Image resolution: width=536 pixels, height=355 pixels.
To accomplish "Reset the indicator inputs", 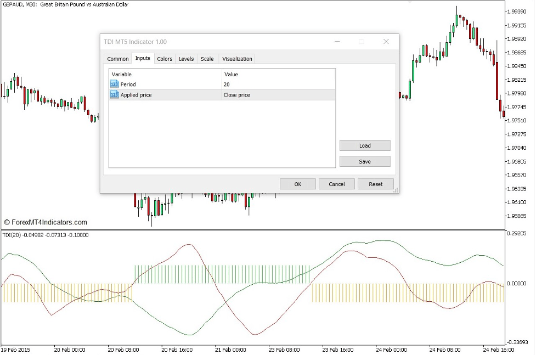I will pyautogui.click(x=375, y=184).
